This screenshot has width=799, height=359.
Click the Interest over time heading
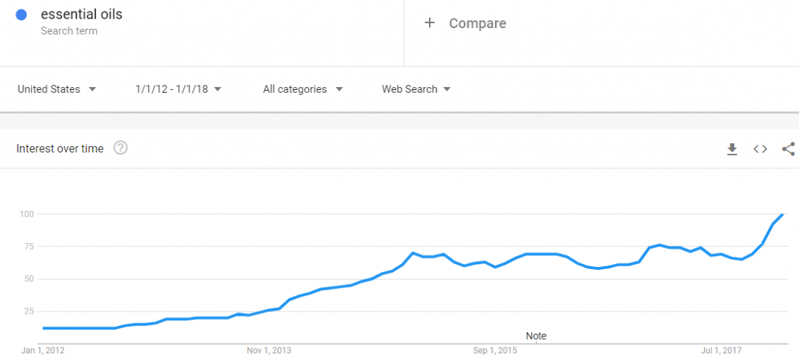click(x=60, y=149)
